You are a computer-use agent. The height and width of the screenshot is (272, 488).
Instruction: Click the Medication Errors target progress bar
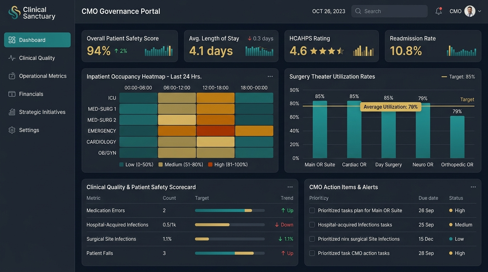point(230,210)
